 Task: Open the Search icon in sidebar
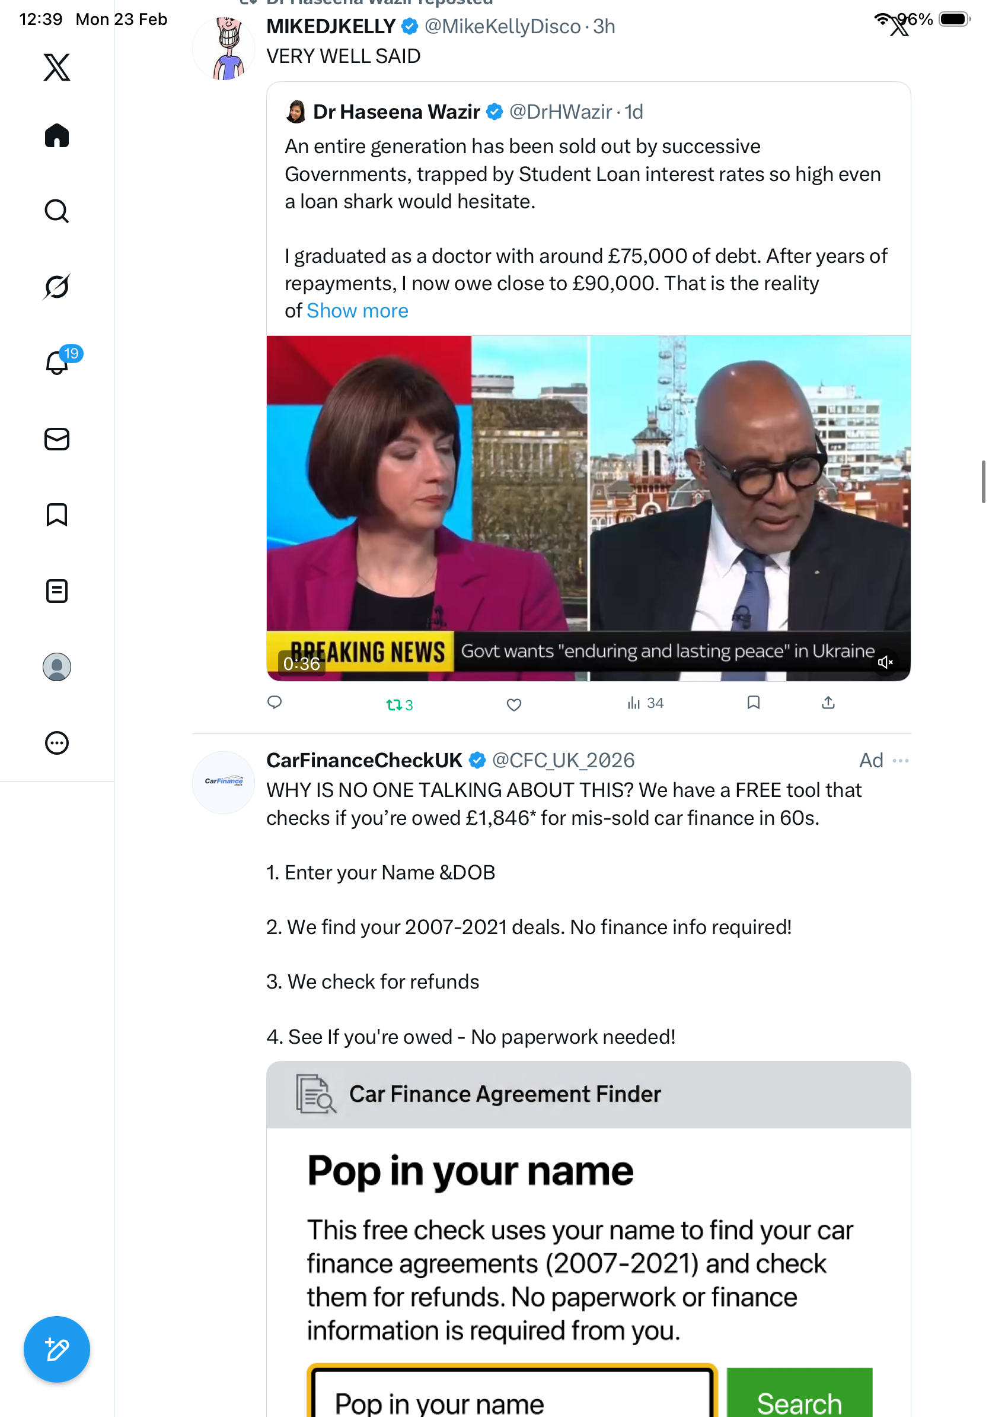tap(57, 211)
